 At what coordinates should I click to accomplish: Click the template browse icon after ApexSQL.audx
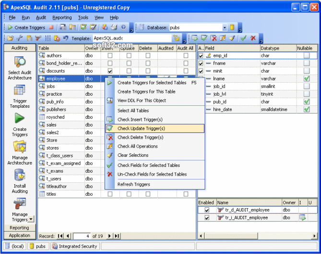[x=176, y=38]
